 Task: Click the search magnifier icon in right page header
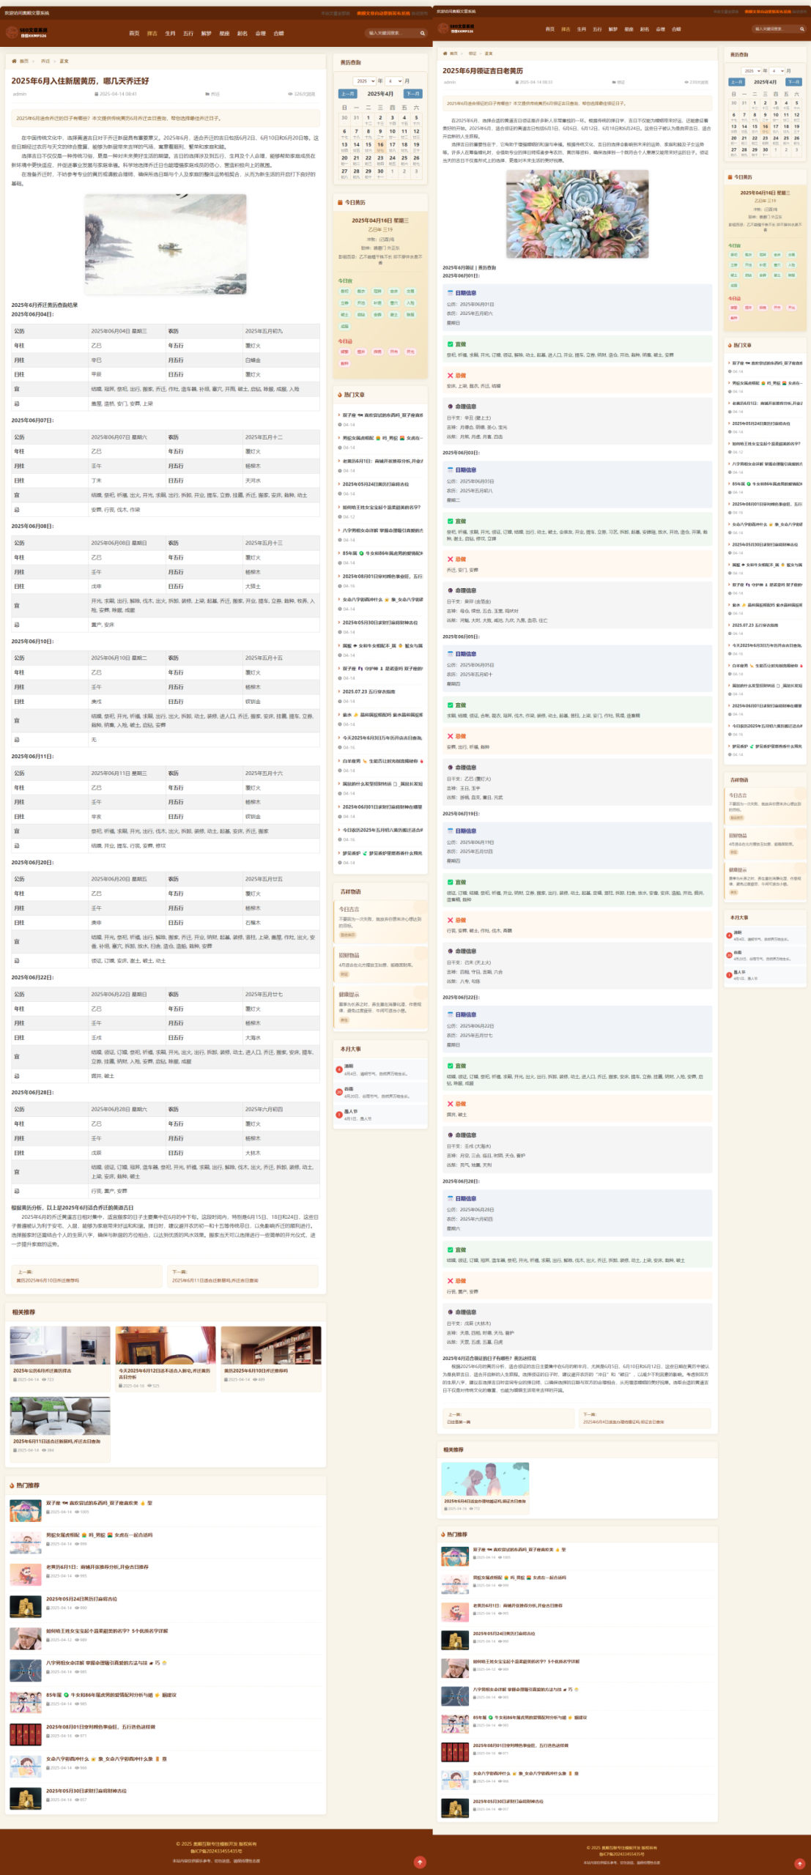tap(801, 29)
